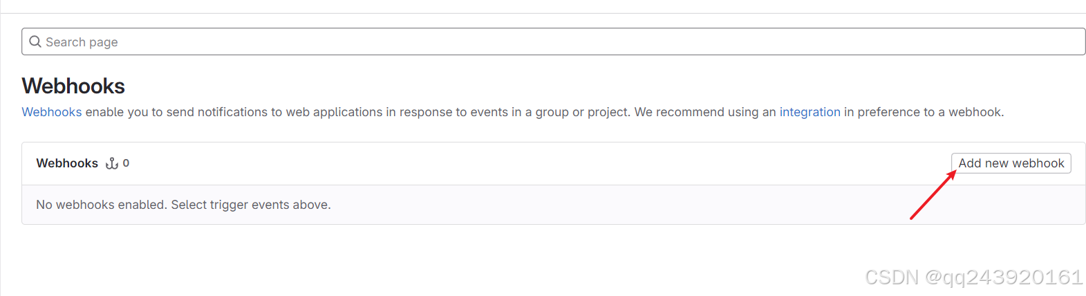The height and width of the screenshot is (296, 1086).
Task: Focus the Search page input field
Action: click(x=553, y=41)
